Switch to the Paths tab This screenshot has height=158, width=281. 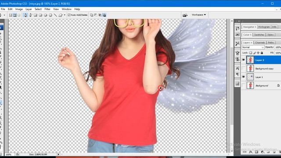click(x=271, y=43)
